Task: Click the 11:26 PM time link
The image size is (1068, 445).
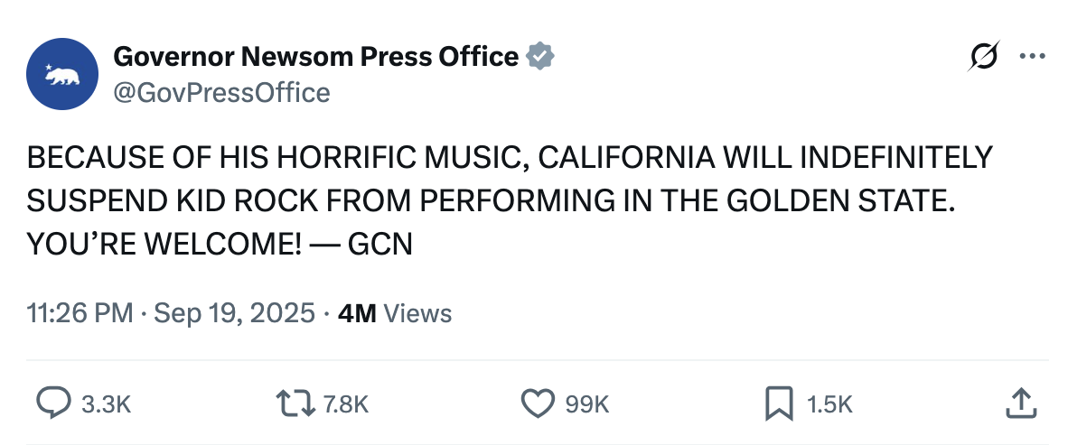Action: [80, 314]
